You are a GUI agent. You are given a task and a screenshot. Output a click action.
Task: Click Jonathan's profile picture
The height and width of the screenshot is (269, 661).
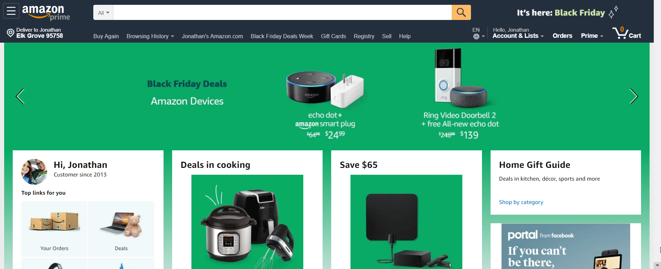click(x=34, y=172)
